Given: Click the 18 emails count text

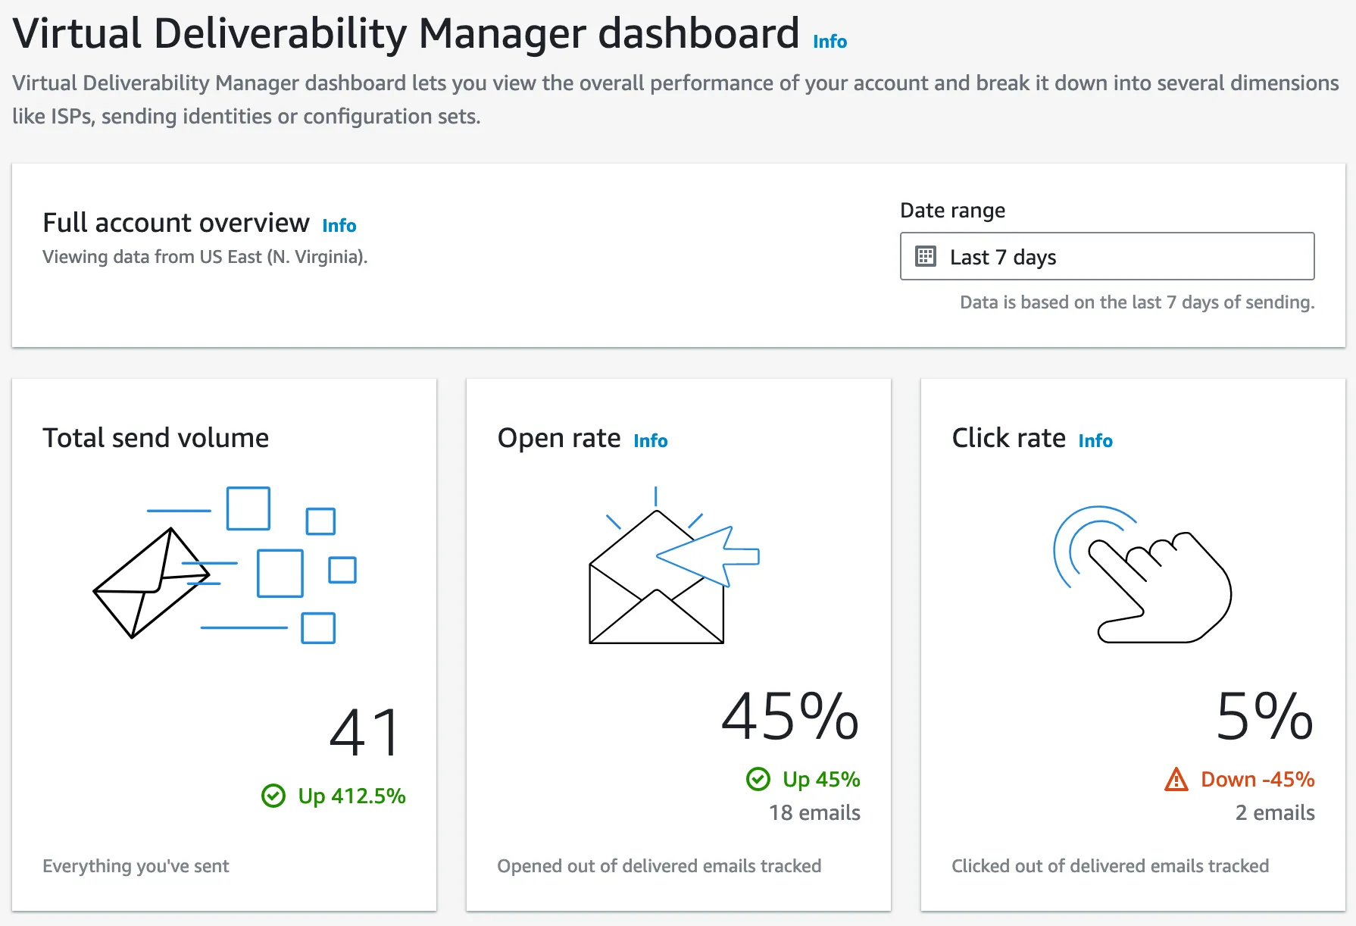Looking at the screenshot, I should tap(814, 813).
